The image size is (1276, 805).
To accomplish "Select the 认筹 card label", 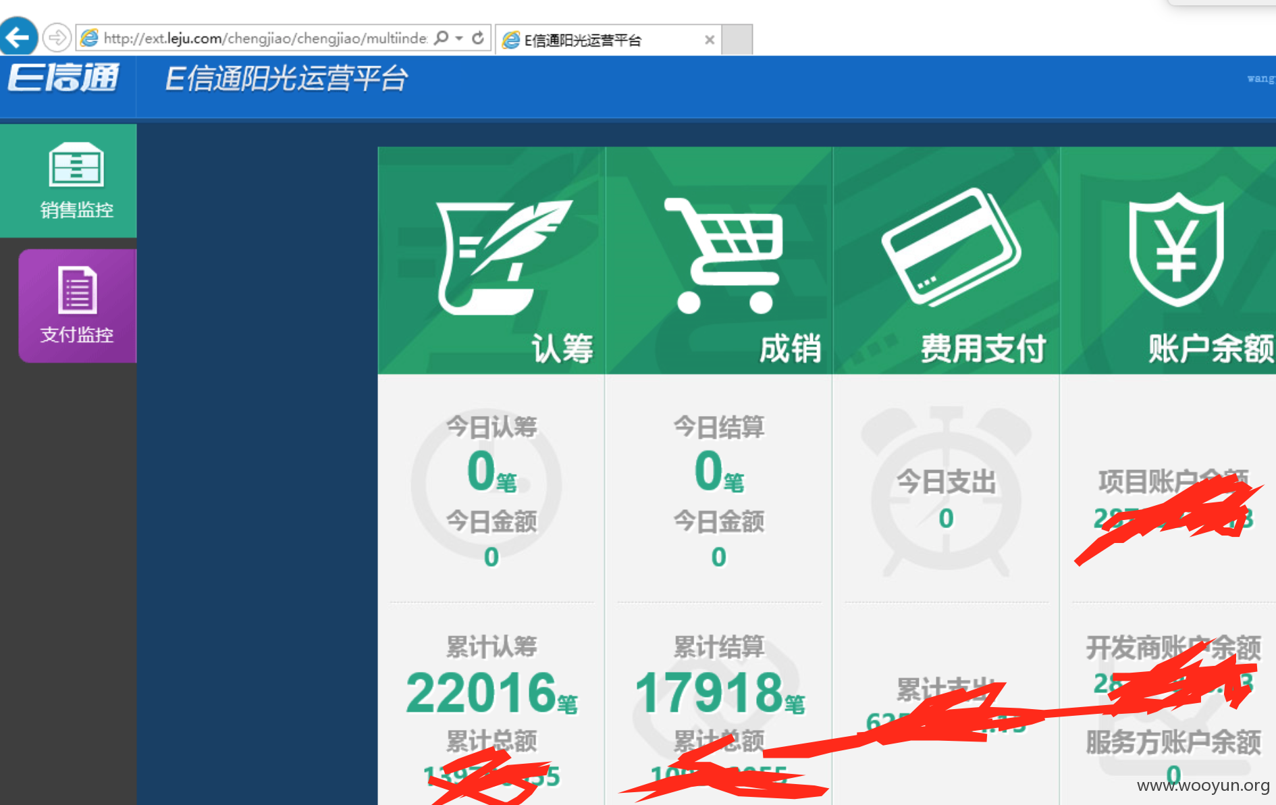I will click(x=562, y=348).
